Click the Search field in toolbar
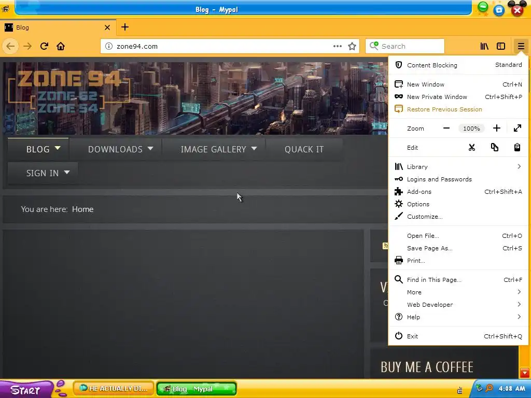 pyautogui.click(x=404, y=46)
